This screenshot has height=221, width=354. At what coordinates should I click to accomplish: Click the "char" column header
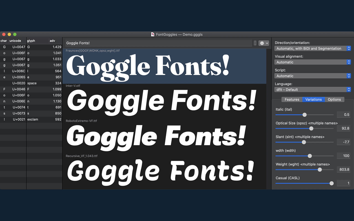coord(4,41)
